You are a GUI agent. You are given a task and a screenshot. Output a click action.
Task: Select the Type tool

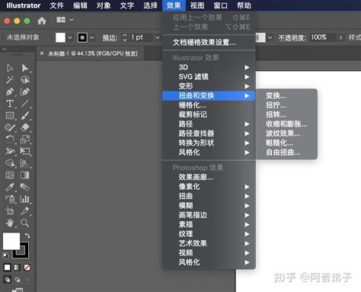click(x=10, y=104)
